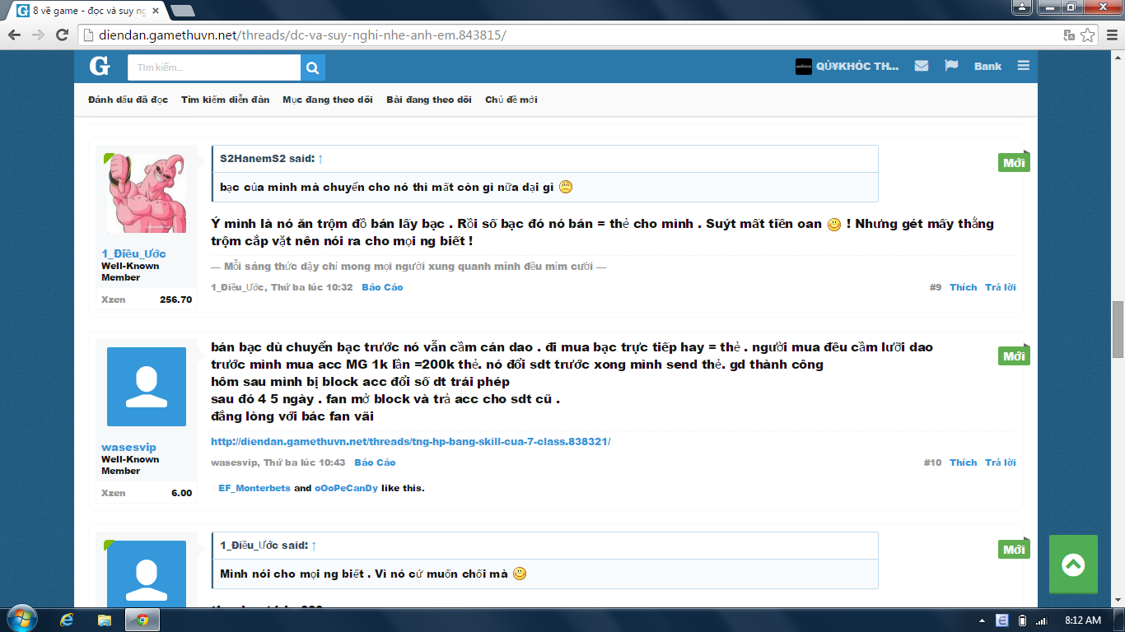
Task: Click the browser address bar
Action: [x=568, y=35]
